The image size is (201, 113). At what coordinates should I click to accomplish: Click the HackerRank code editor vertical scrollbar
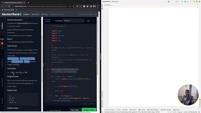click(97, 46)
